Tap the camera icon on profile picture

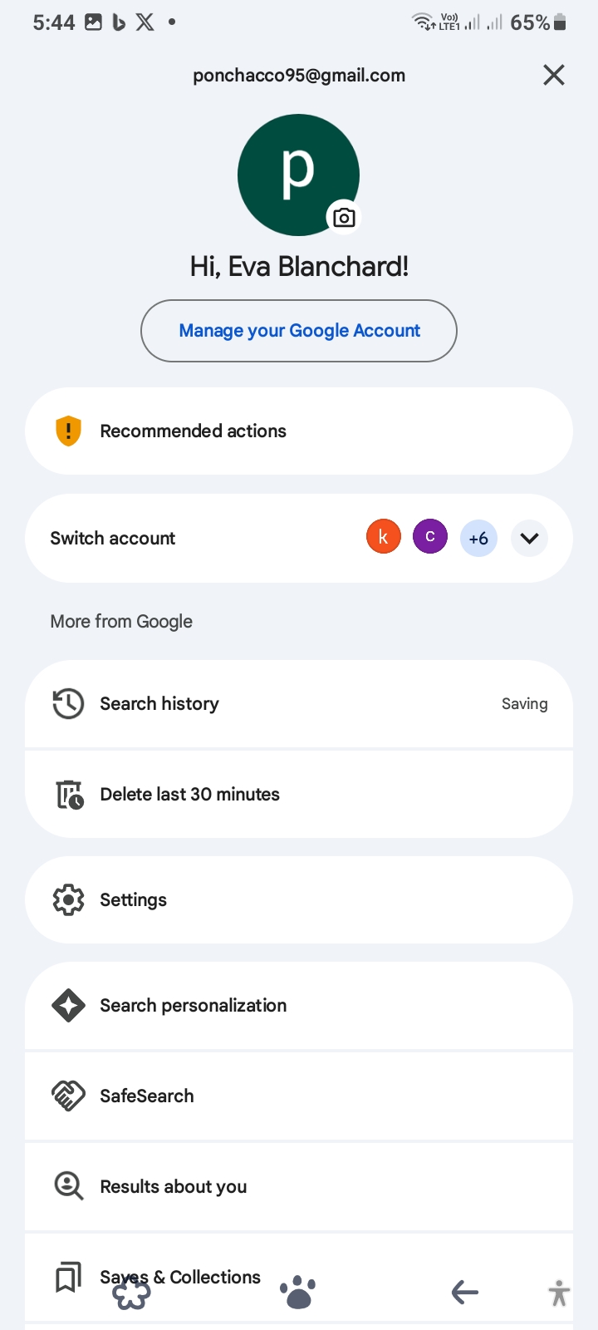pos(344,218)
